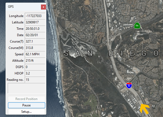163x117 pixels.
Task: Click the Record Position button
Action: tap(27, 99)
